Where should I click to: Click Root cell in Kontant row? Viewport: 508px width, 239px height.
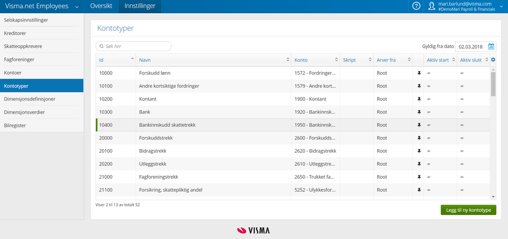pyautogui.click(x=393, y=99)
